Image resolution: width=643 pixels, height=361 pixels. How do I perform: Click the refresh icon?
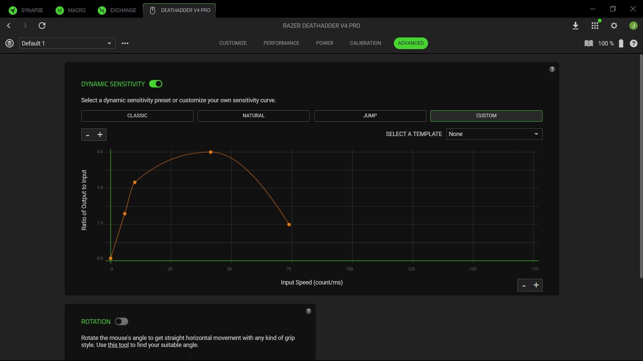pos(42,25)
